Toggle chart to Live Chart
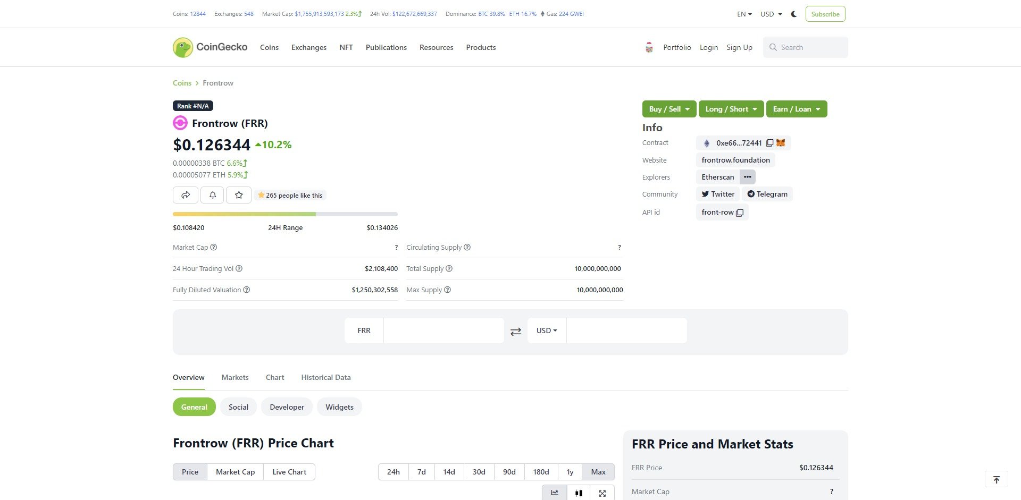The height and width of the screenshot is (500, 1021). point(289,472)
